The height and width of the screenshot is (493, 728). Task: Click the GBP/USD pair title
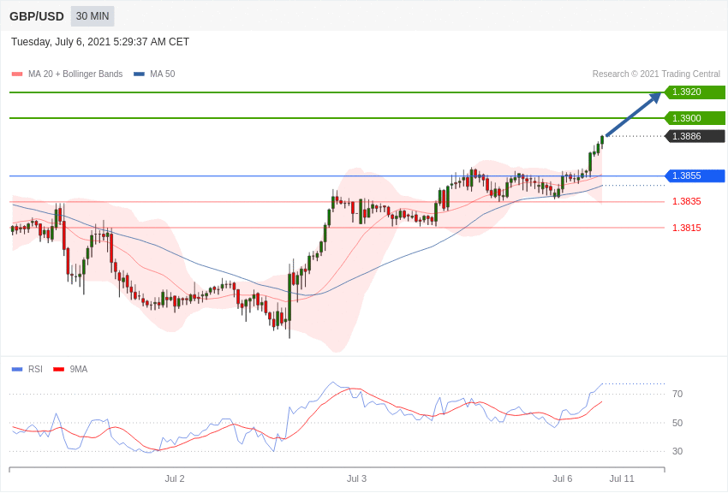point(37,17)
